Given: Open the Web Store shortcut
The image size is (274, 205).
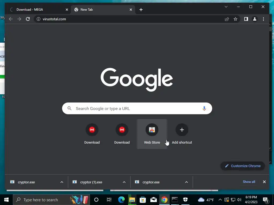Looking at the screenshot, I should coord(152,134).
